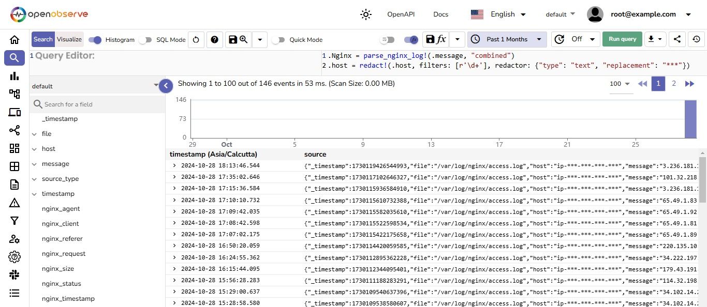Open the Pipelines icon in the sidebar

[x=14, y=94]
